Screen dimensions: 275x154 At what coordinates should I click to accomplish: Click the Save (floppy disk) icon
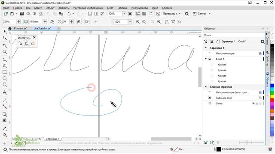click(22, 14)
